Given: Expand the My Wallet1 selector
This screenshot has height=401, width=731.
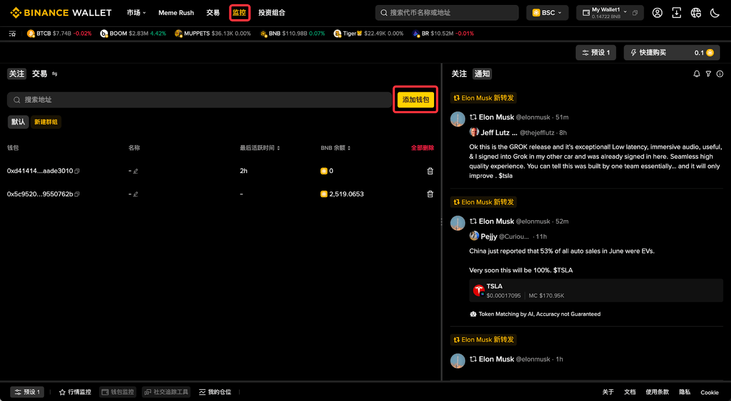Looking at the screenshot, I should (x=610, y=13).
